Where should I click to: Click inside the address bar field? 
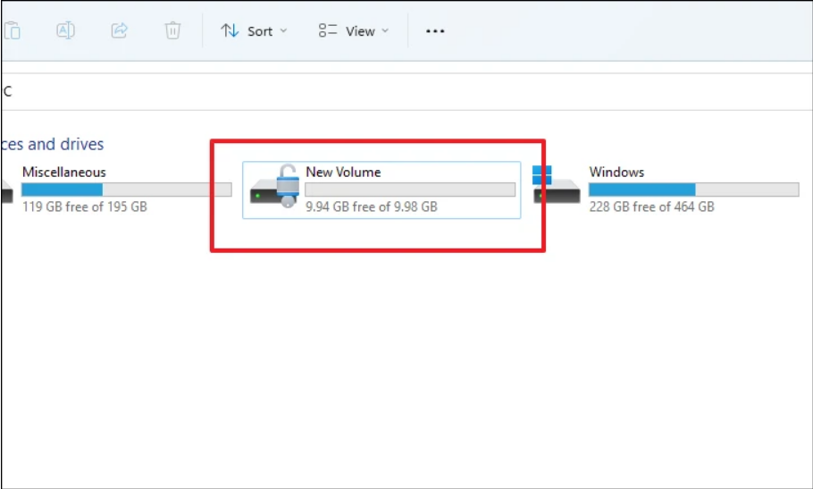[x=402, y=91]
